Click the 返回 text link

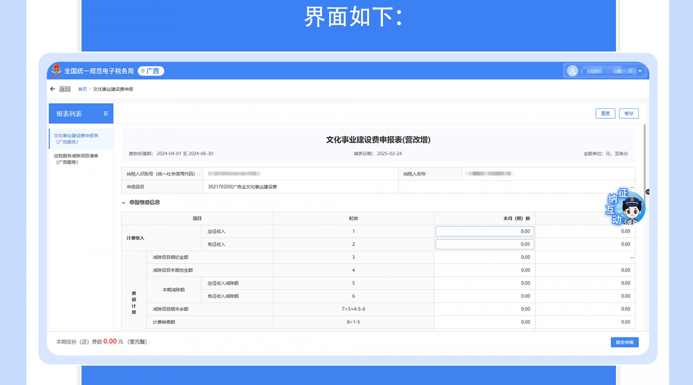pos(65,89)
